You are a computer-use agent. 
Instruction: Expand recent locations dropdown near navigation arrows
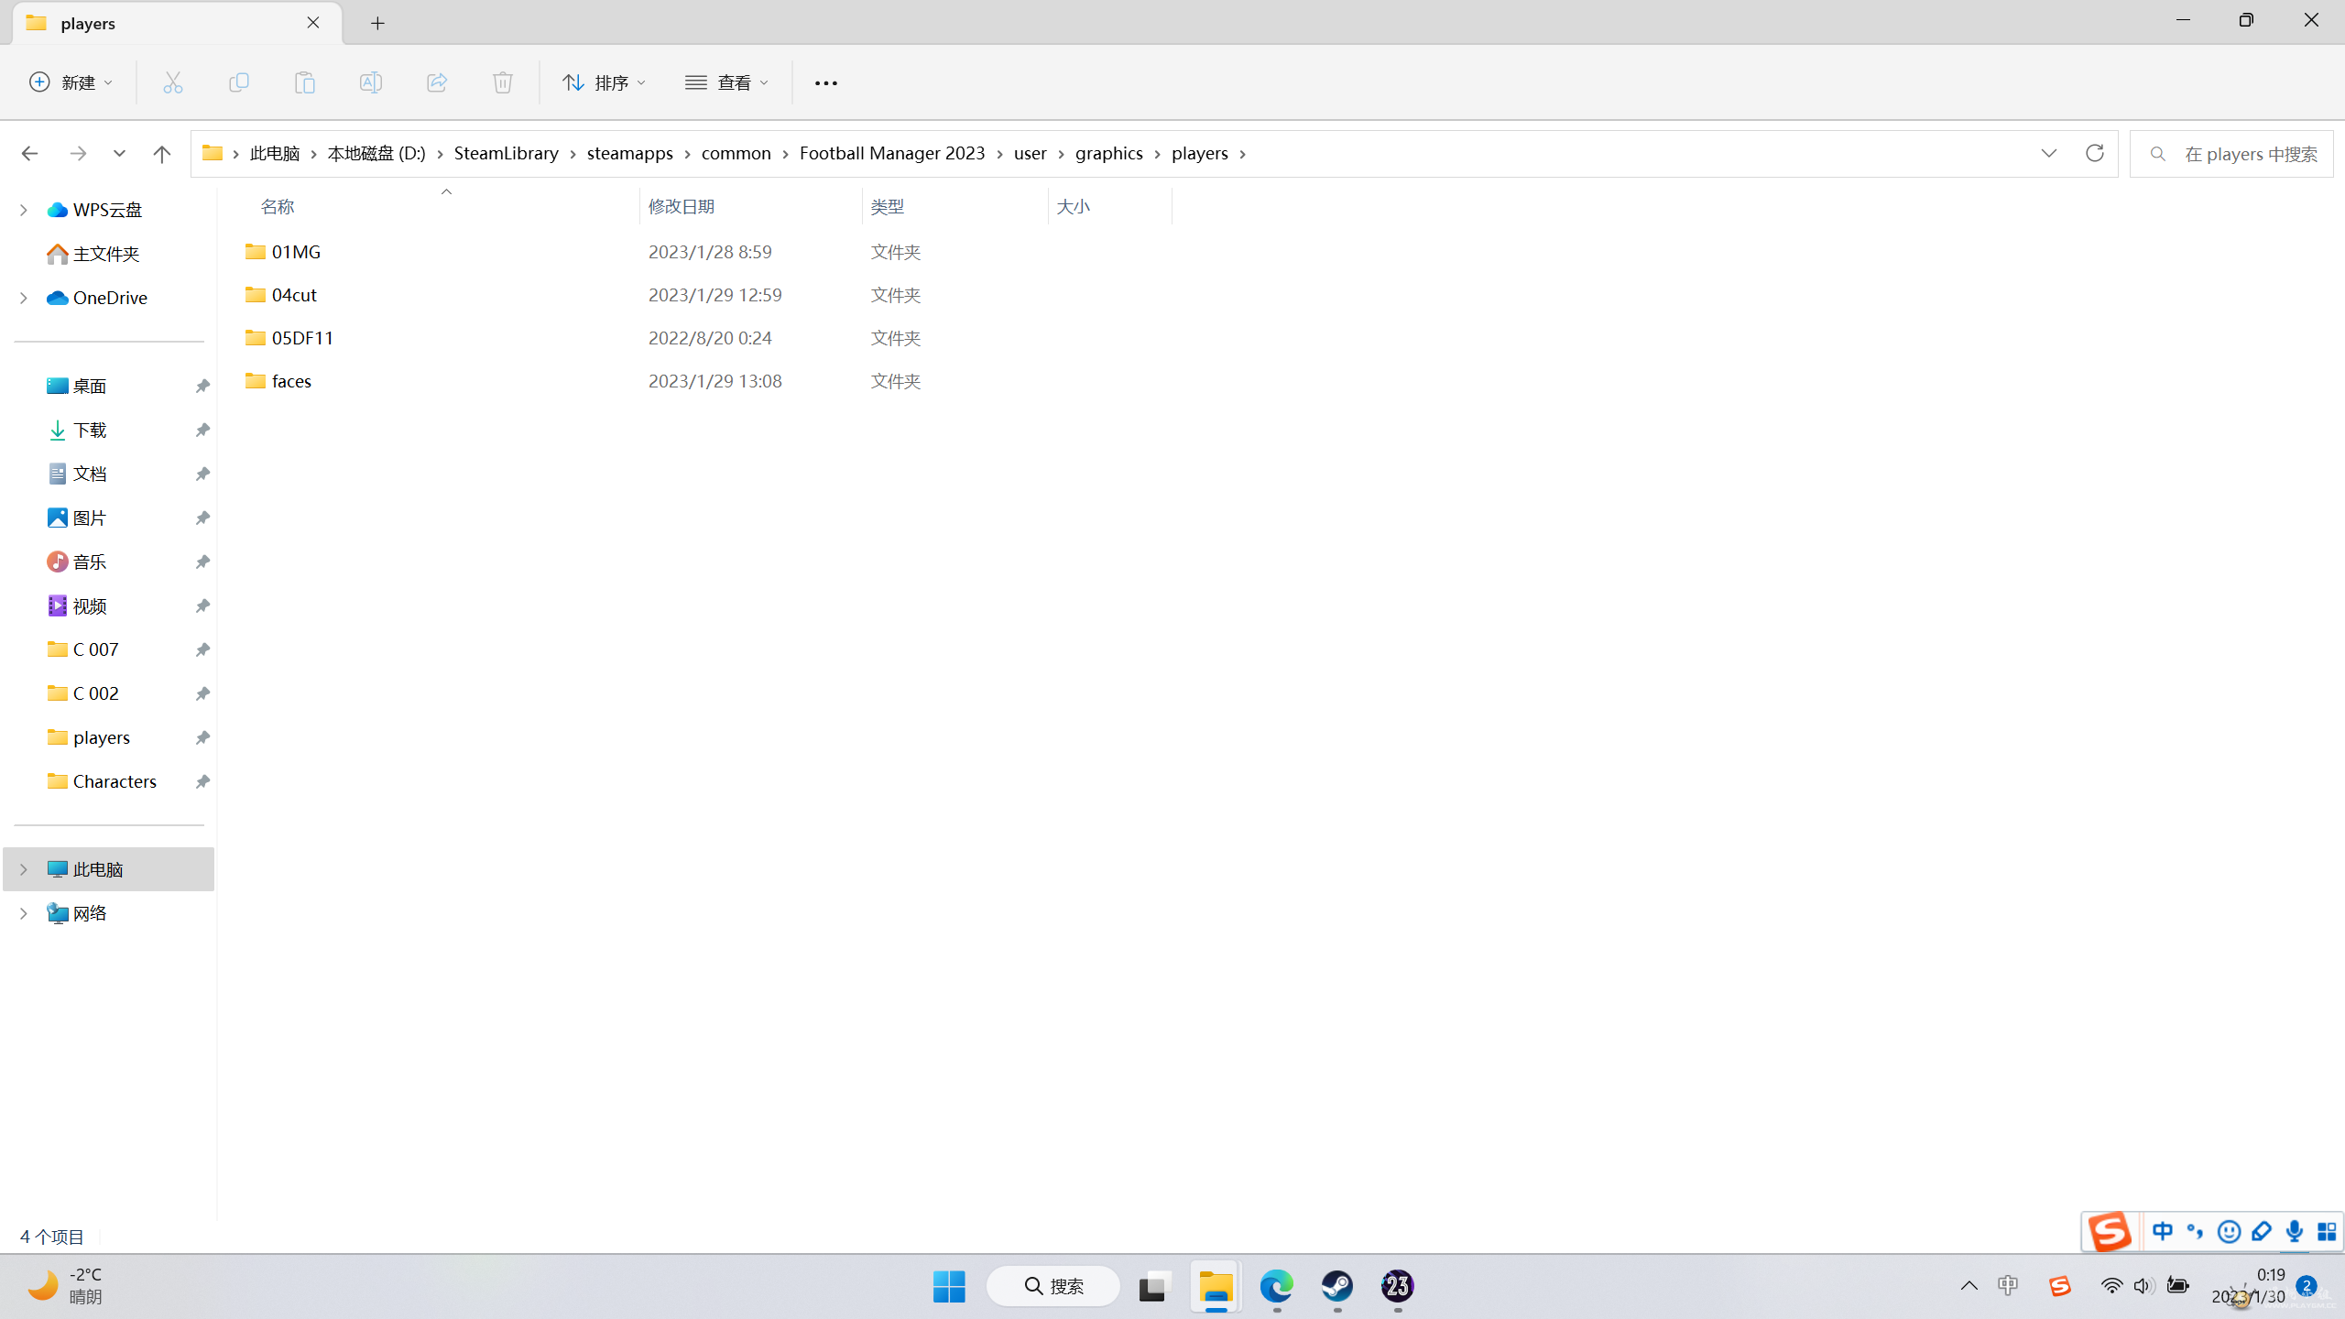[x=119, y=154]
